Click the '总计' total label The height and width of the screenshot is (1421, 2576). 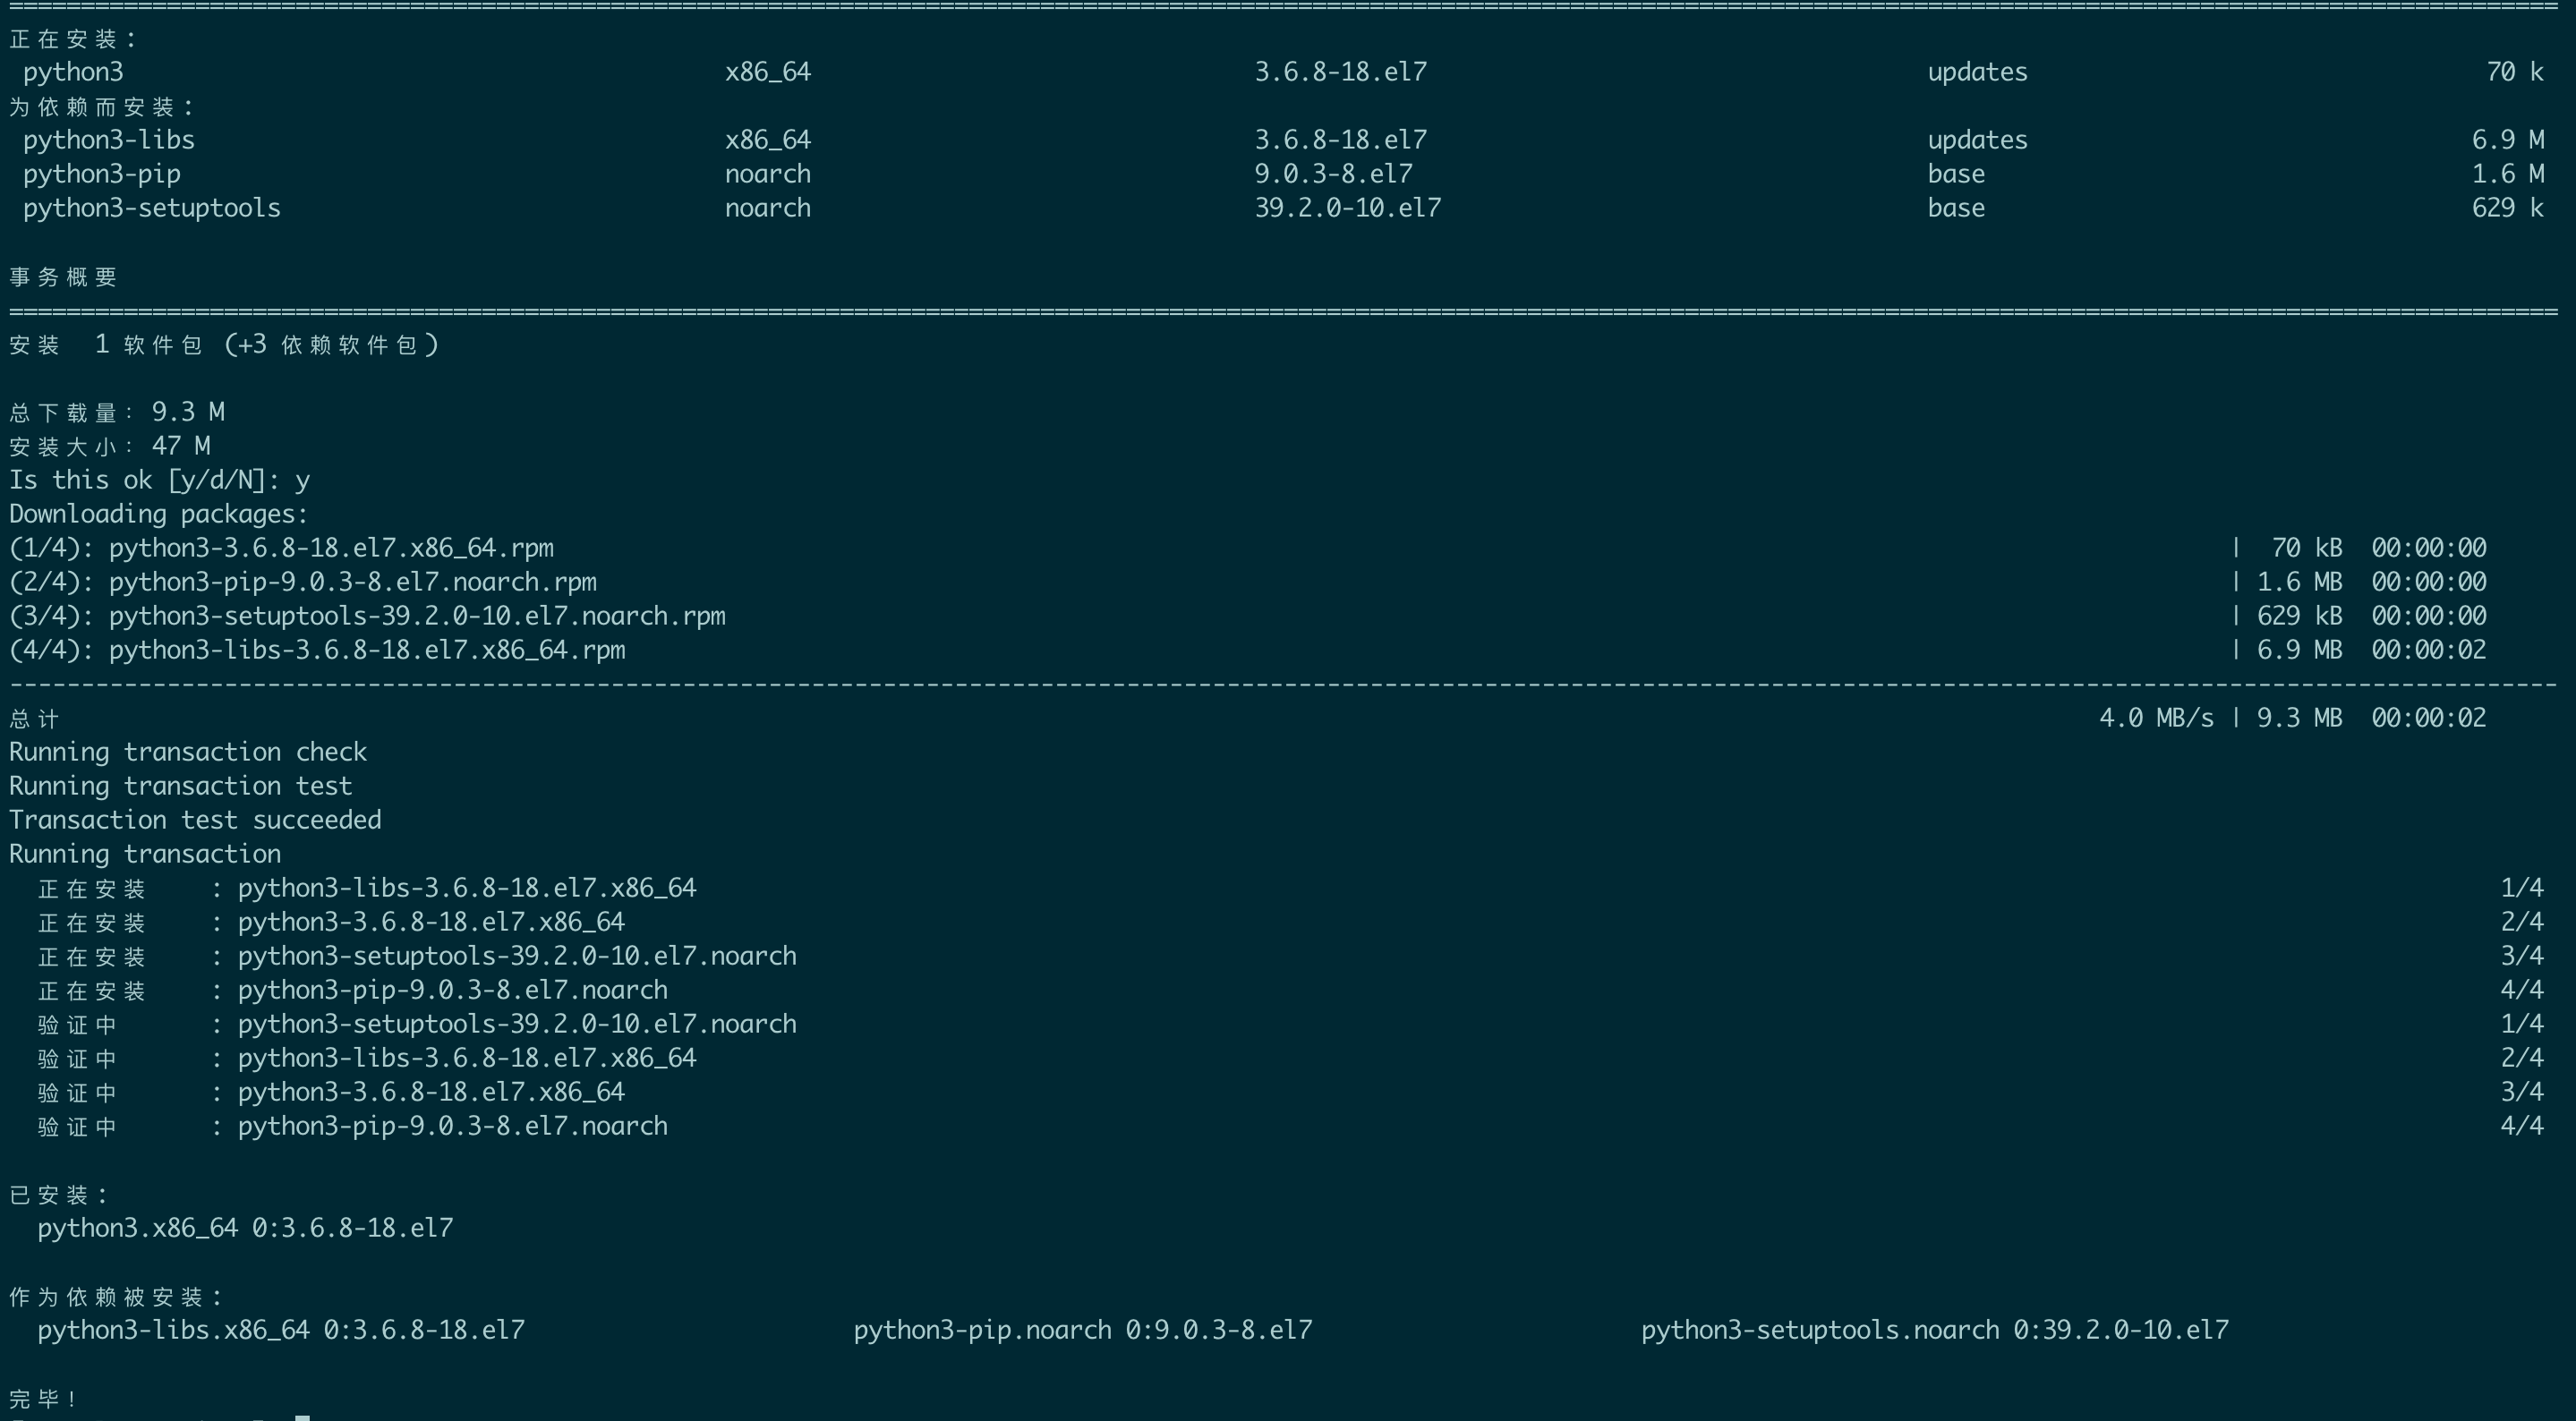tap(35, 719)
